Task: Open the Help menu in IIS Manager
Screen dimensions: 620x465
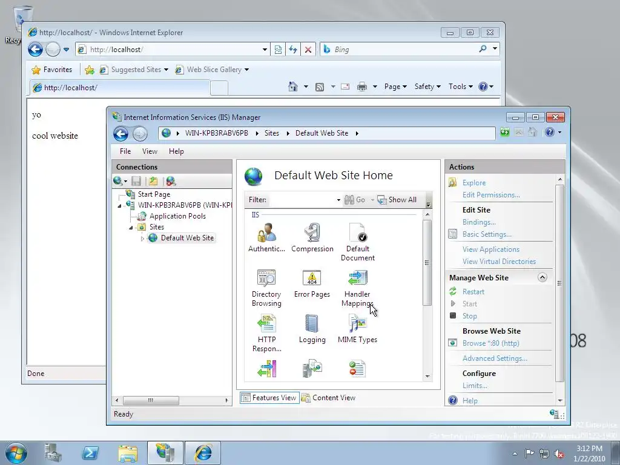Action: (x=176, y=151)
